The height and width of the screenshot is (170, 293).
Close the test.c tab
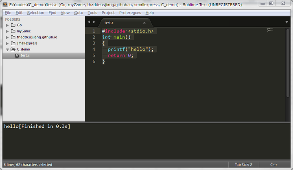(x=144, y=23)
